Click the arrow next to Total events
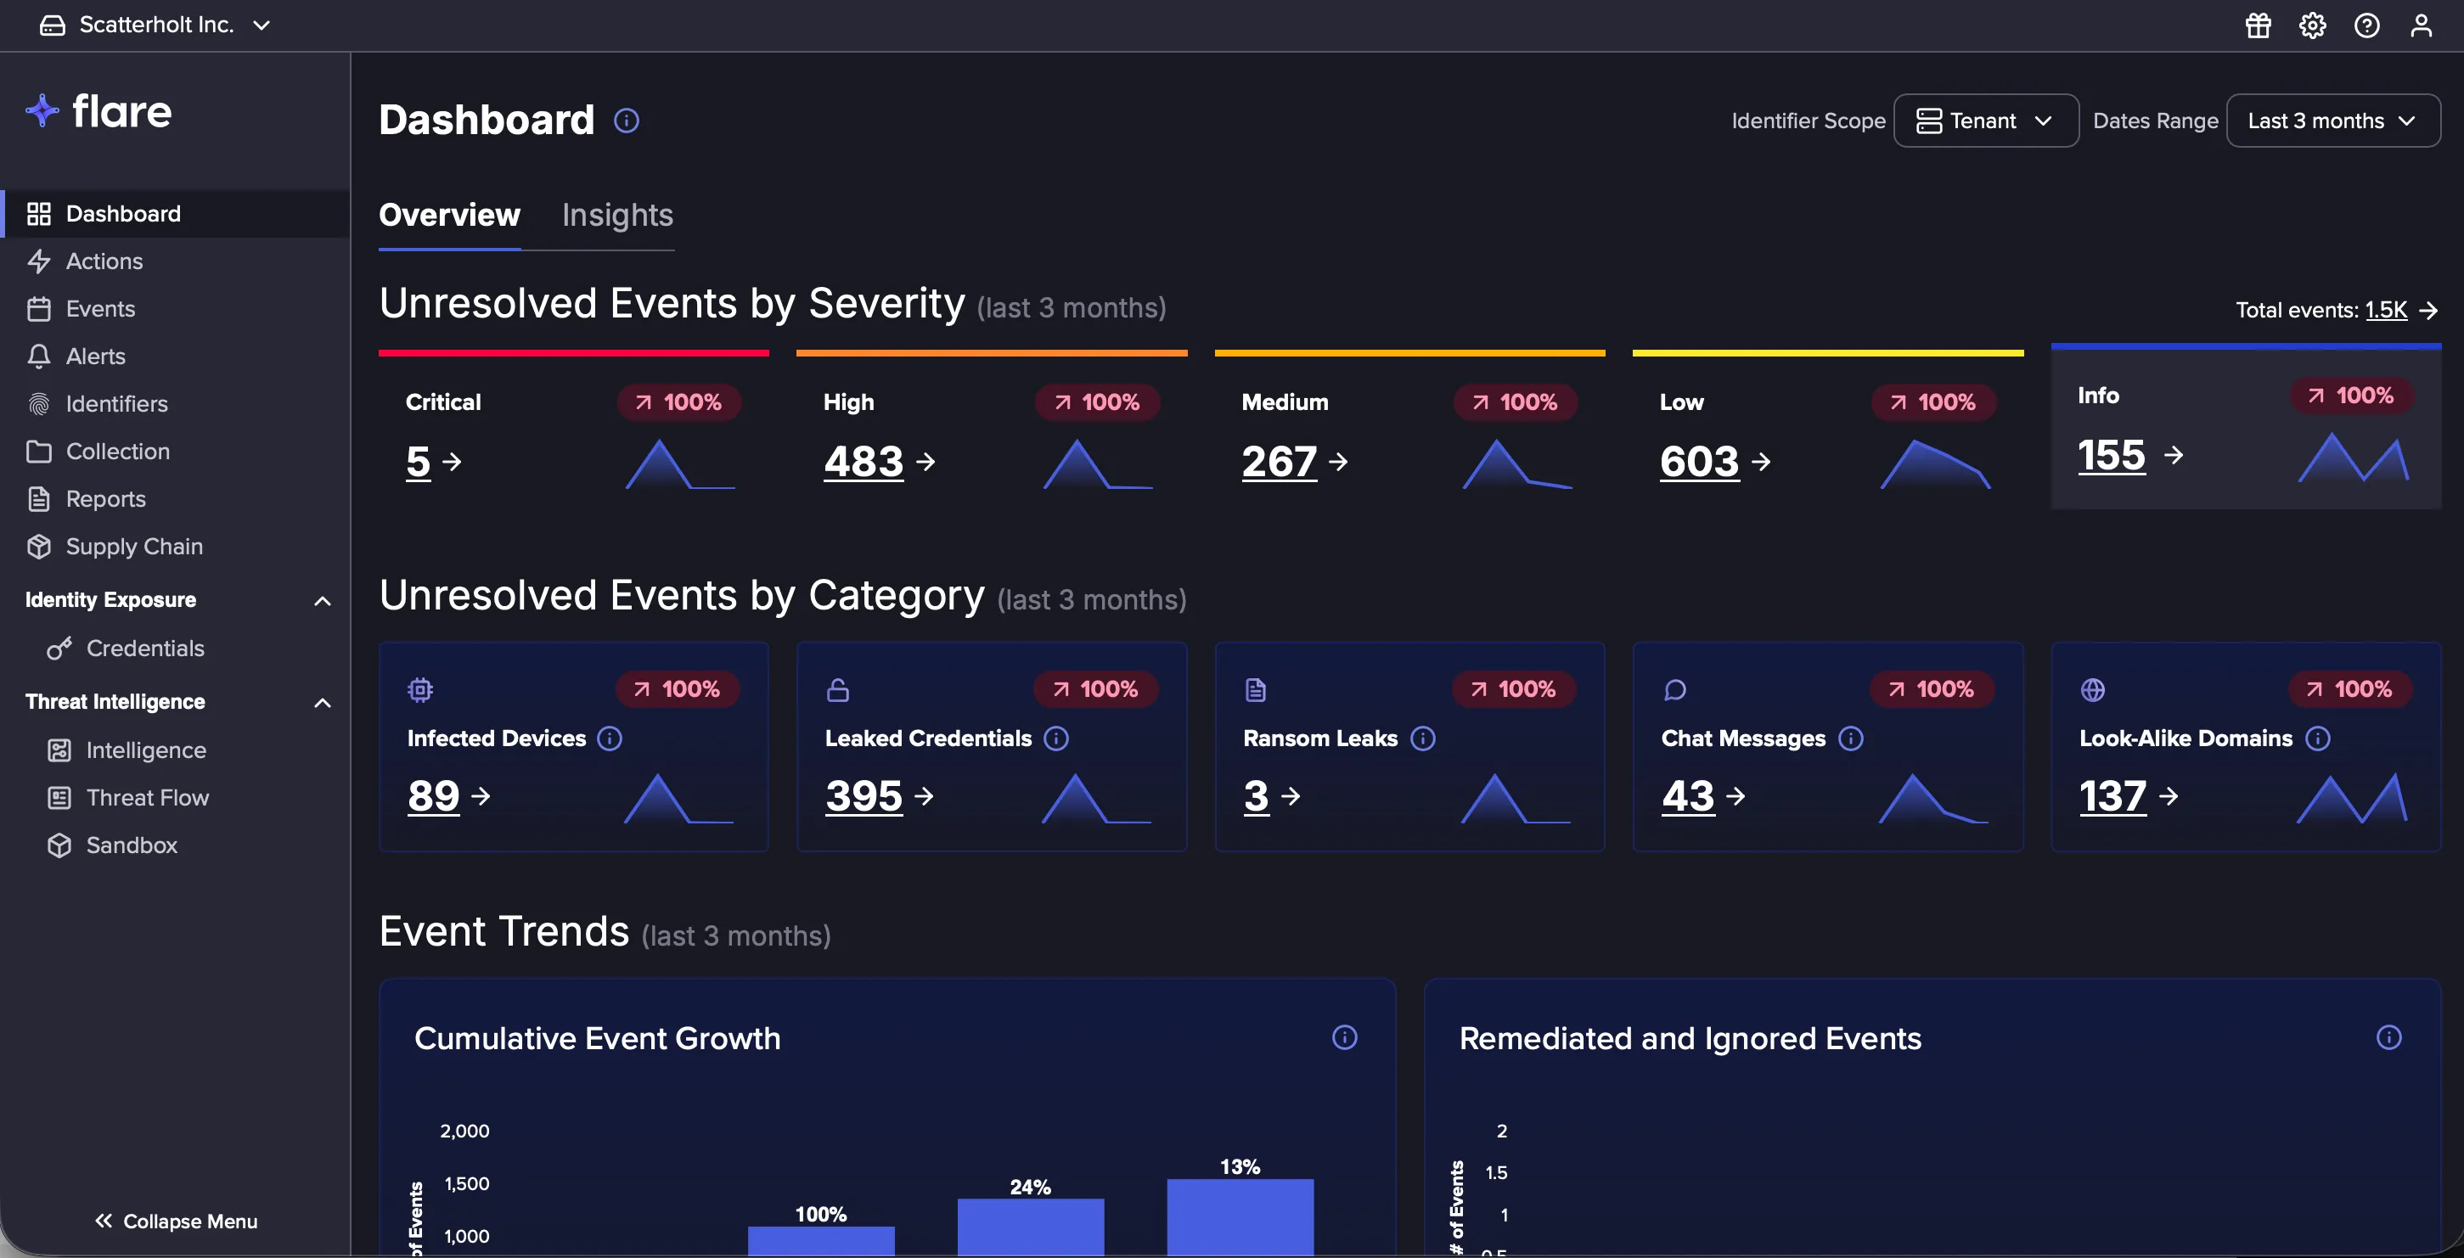Image resolution: width=2464 pixels, height=1258 pixels. (x=2427, y=310)
